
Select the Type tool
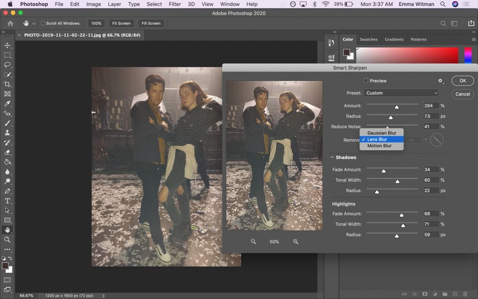(7, 200)
